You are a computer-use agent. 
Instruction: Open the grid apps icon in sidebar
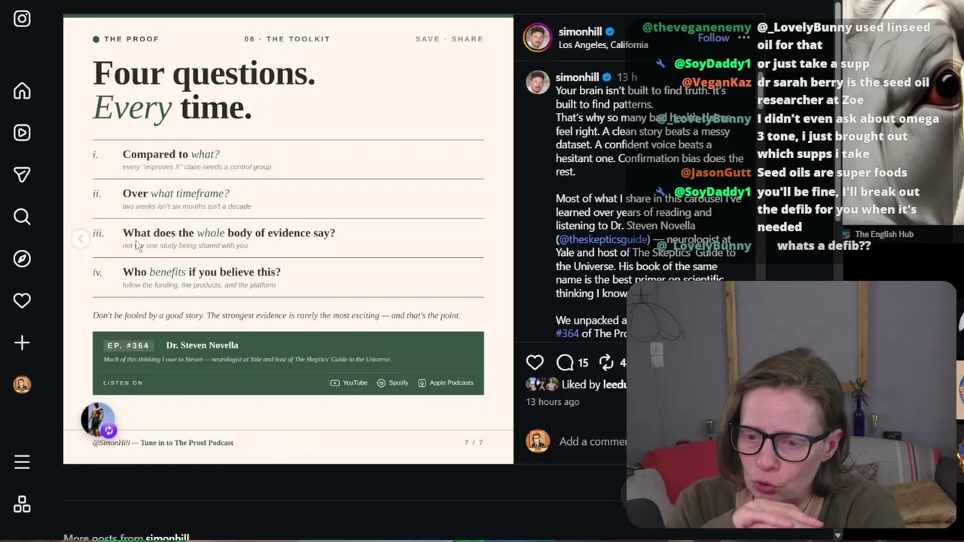click(x=22, y=504)
